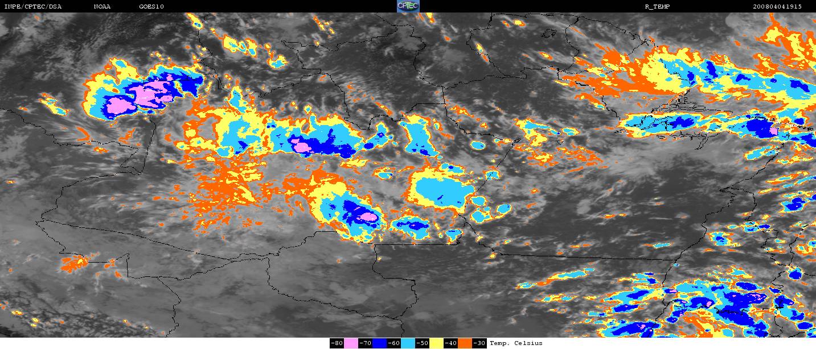
Task: Click the -40 legend value label
Action: point(450,343)
